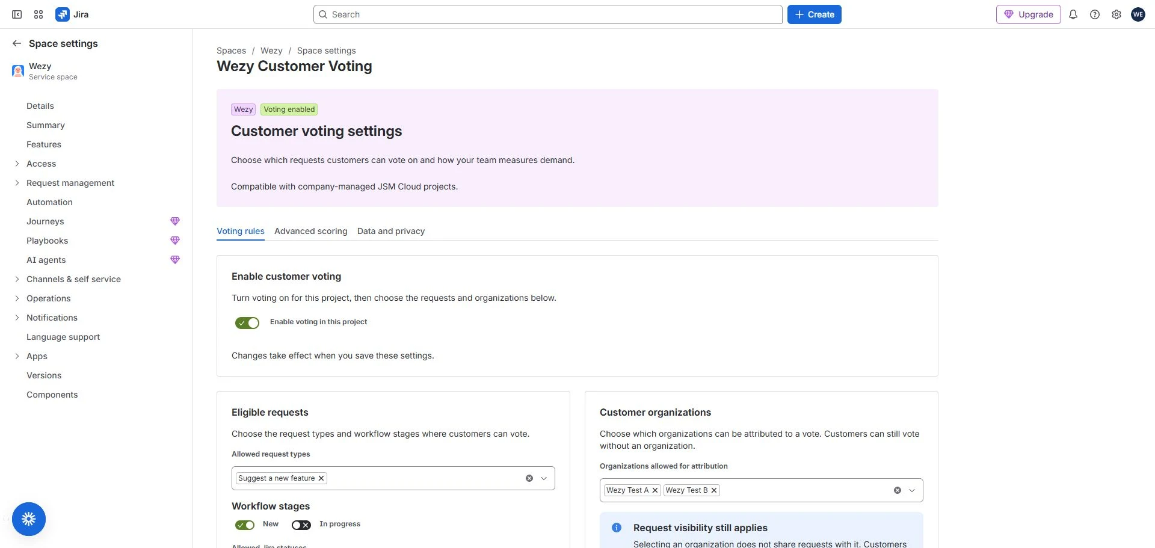Clear all allowed request types
1155x548 pixels.
click(x=529, y=478)
